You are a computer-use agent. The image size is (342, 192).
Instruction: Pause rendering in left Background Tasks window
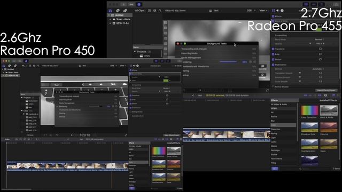click(x=113, y=106)
